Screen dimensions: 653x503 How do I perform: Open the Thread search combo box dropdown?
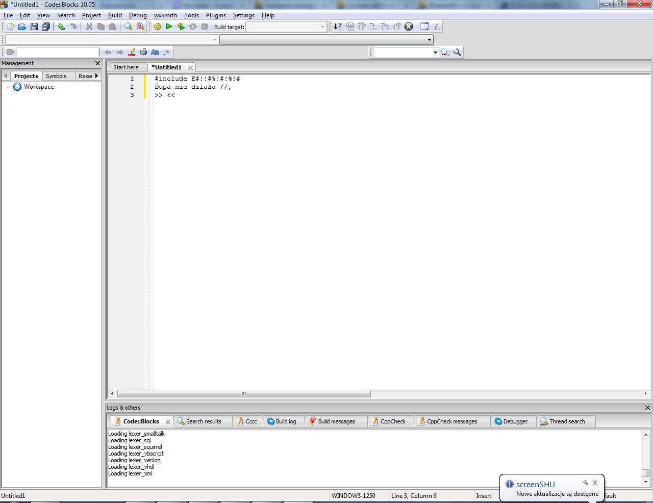[x=435, y=52]
